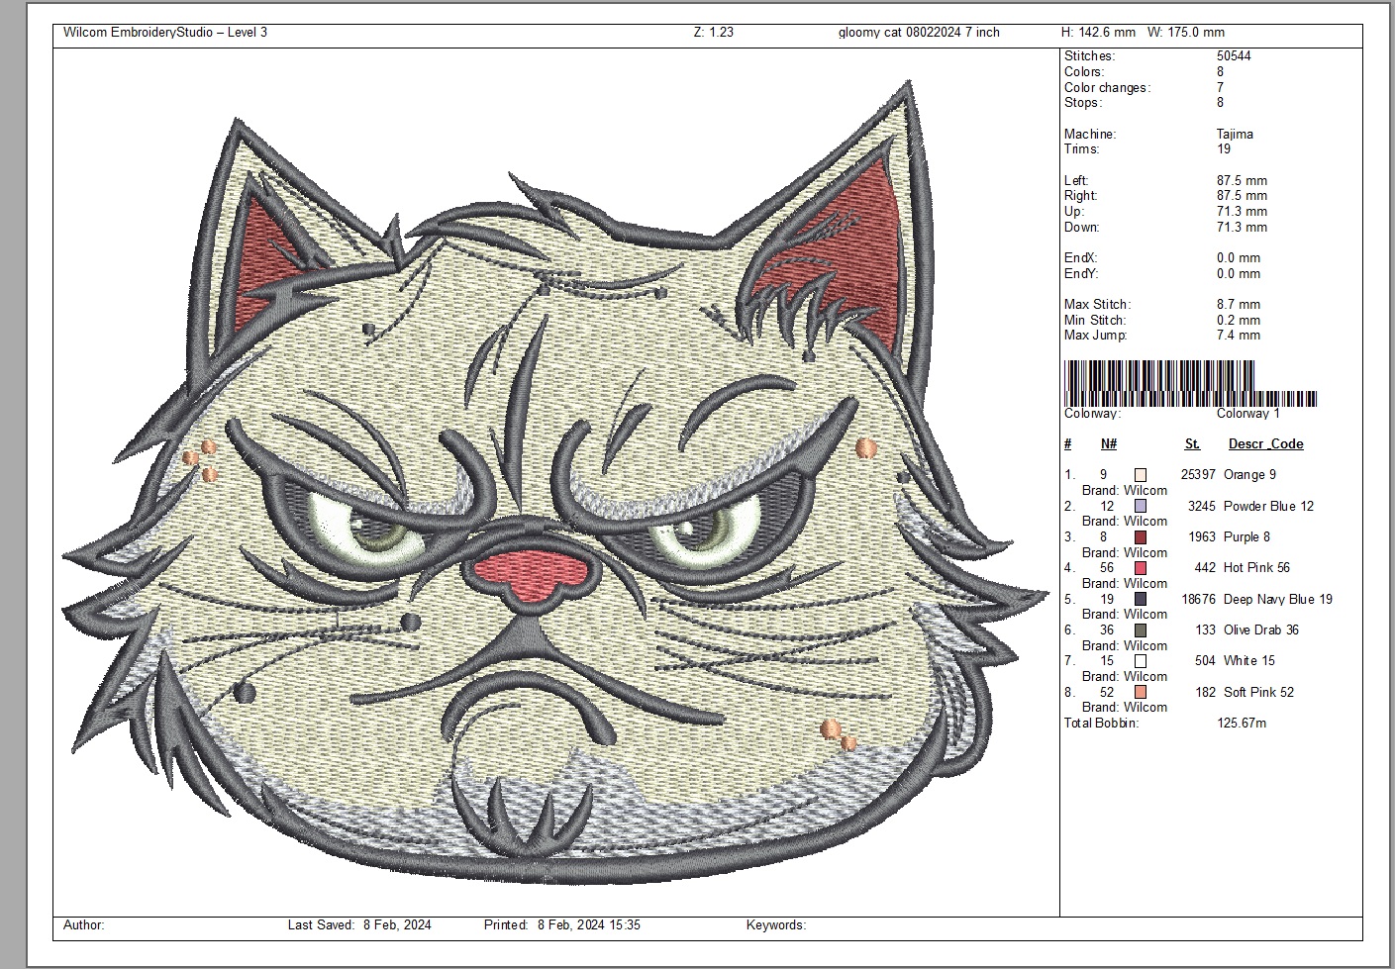Viewport: 1395px width, 969px height.
Task: Click the Tajima machine value
Action: pyautogui.click(x=1235, y=134)
